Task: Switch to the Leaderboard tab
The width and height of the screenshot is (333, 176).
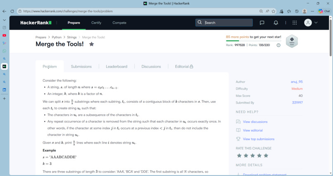Action: pyautogui.click(x=117, y=67)
